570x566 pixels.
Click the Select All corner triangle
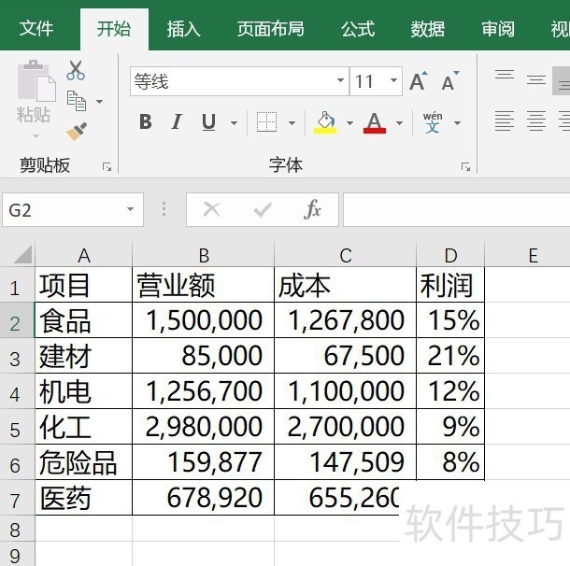22,254
